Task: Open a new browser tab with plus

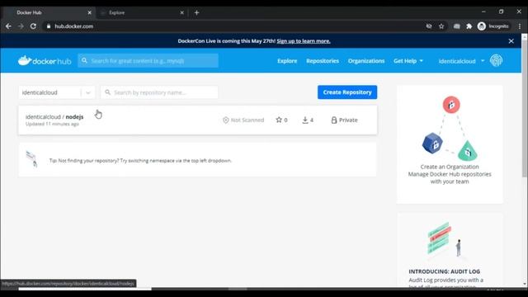Action: click(x=196, y=13)
